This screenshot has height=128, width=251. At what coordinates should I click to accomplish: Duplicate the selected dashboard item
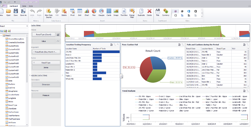(x=141, y=12)
